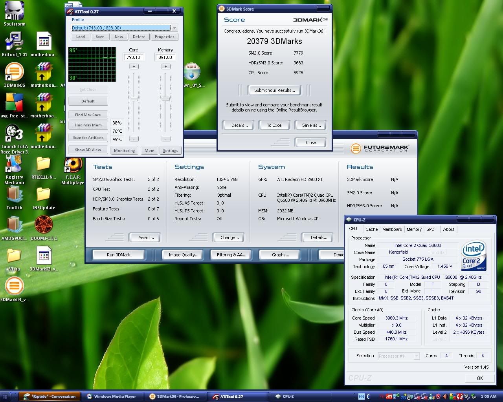Click the ATI tray icon
The height and width of the screenshot is (402, 503).
[389, 396]
